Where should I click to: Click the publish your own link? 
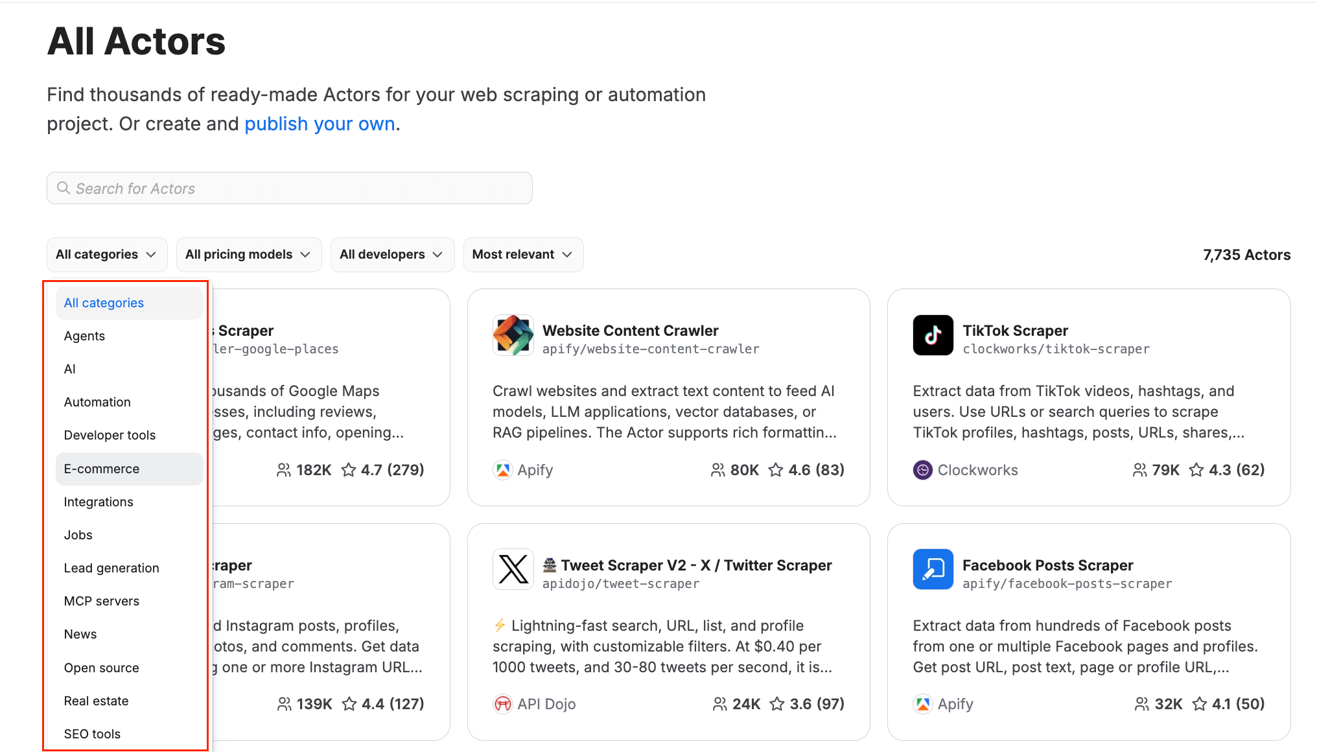point(320,123)
